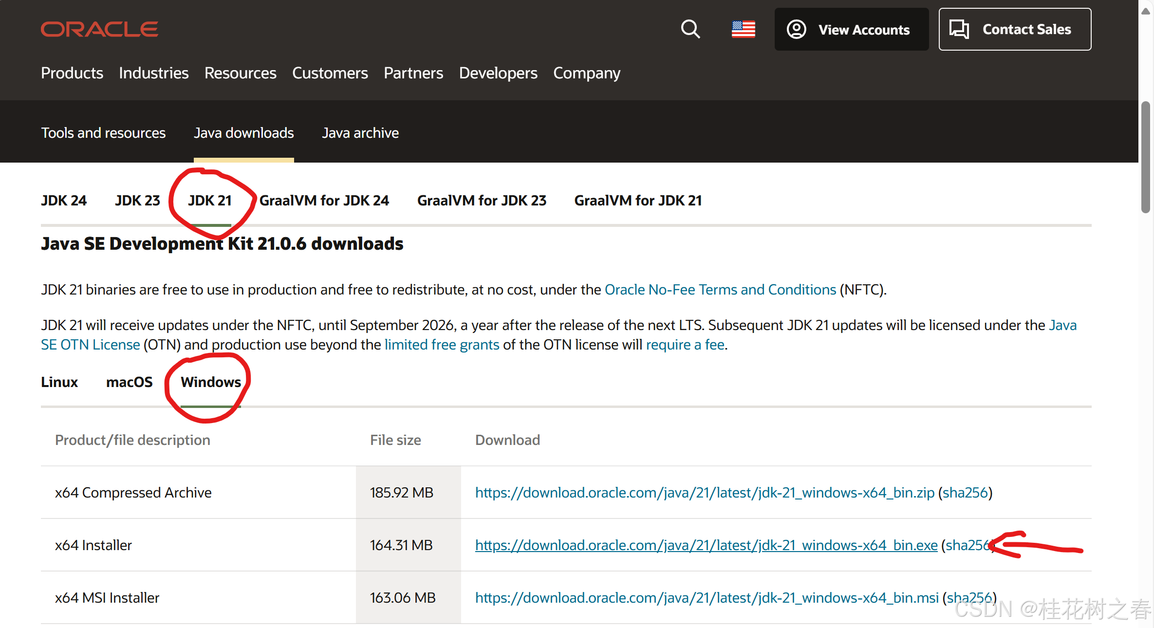Viewport: 1154px width, 628px height.
Task: Switch to the Java archive tab
Action: tap(360, 133)
